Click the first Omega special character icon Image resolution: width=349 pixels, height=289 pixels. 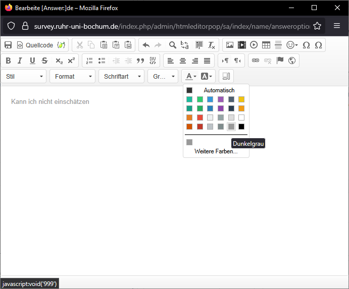(306, 45)
